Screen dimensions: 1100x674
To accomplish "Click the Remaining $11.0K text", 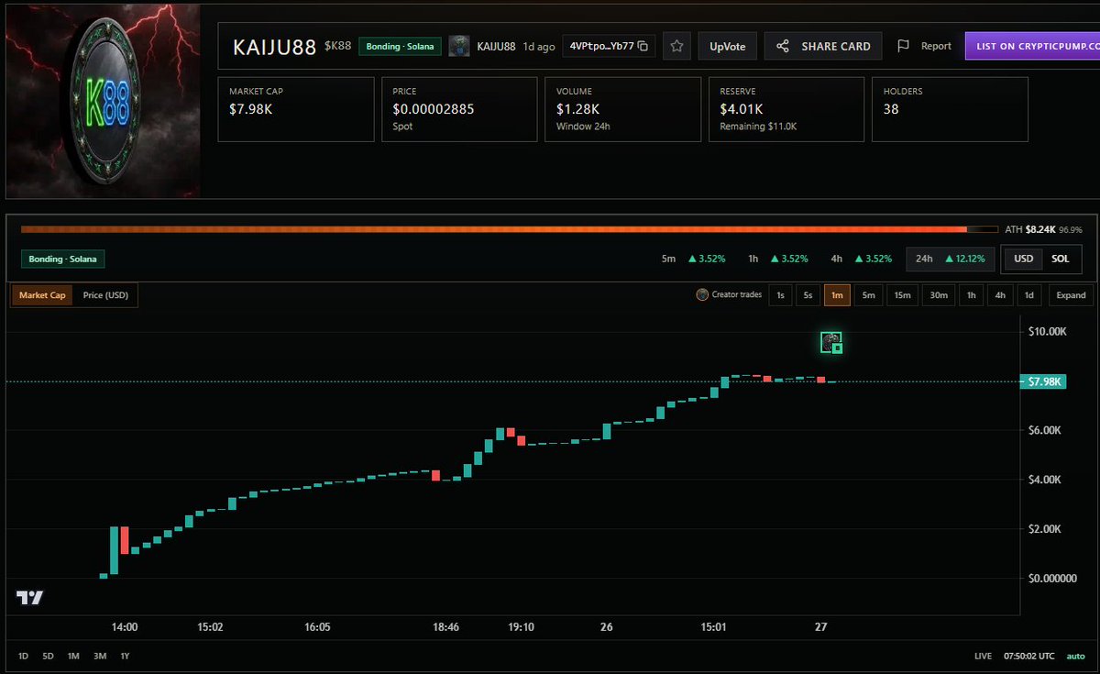I will click(x=758, y=127).
